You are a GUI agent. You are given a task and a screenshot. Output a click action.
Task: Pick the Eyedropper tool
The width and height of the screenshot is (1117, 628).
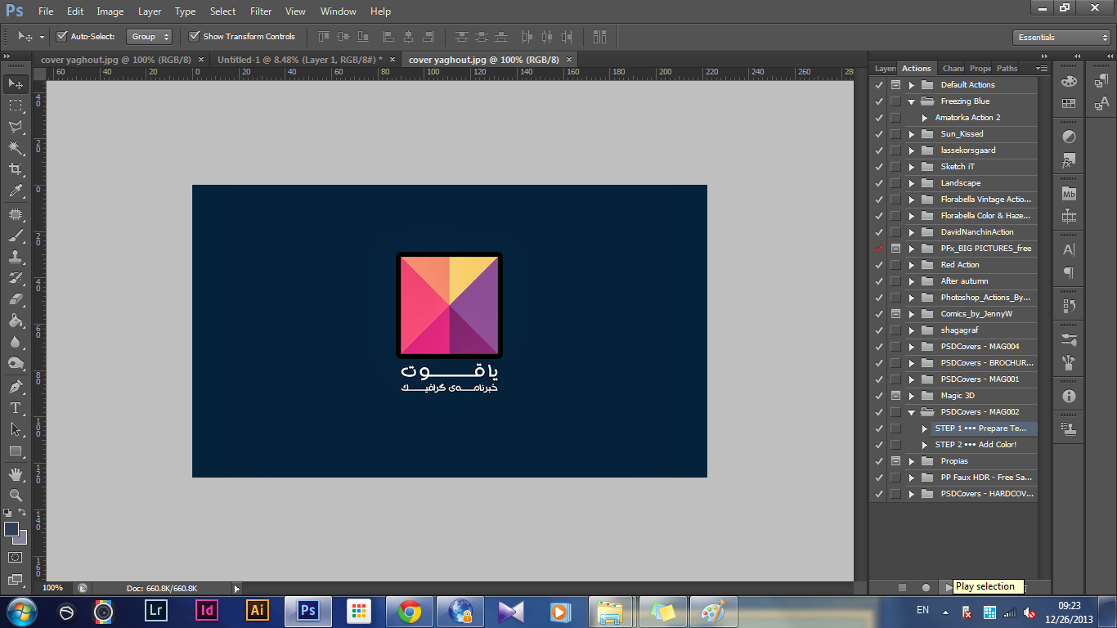point(15,191)
